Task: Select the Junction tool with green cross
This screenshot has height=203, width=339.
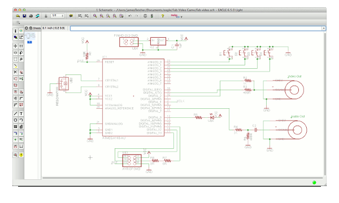Action: (15, 140)
